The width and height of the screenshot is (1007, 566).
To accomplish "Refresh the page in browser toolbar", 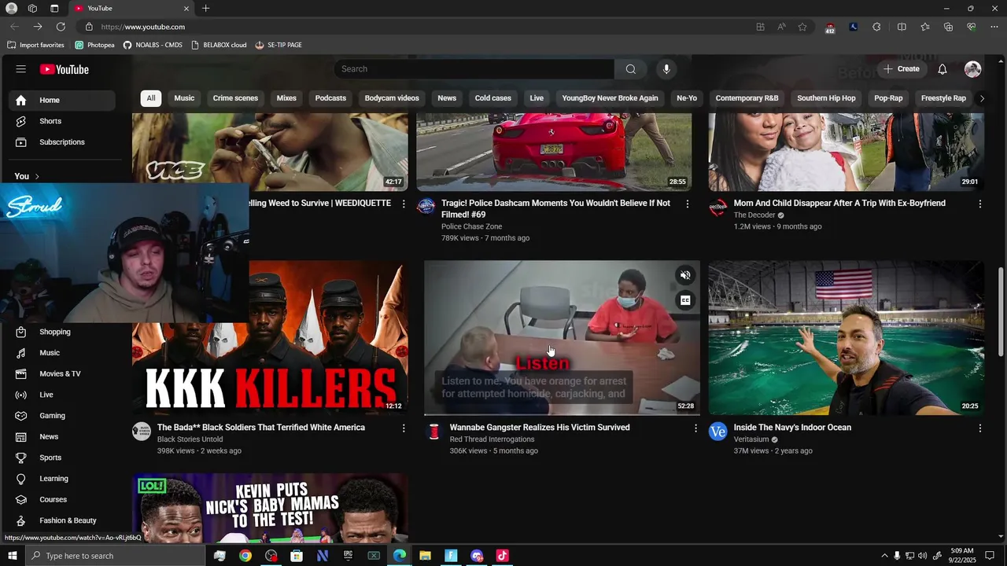I will click(61, 27).
